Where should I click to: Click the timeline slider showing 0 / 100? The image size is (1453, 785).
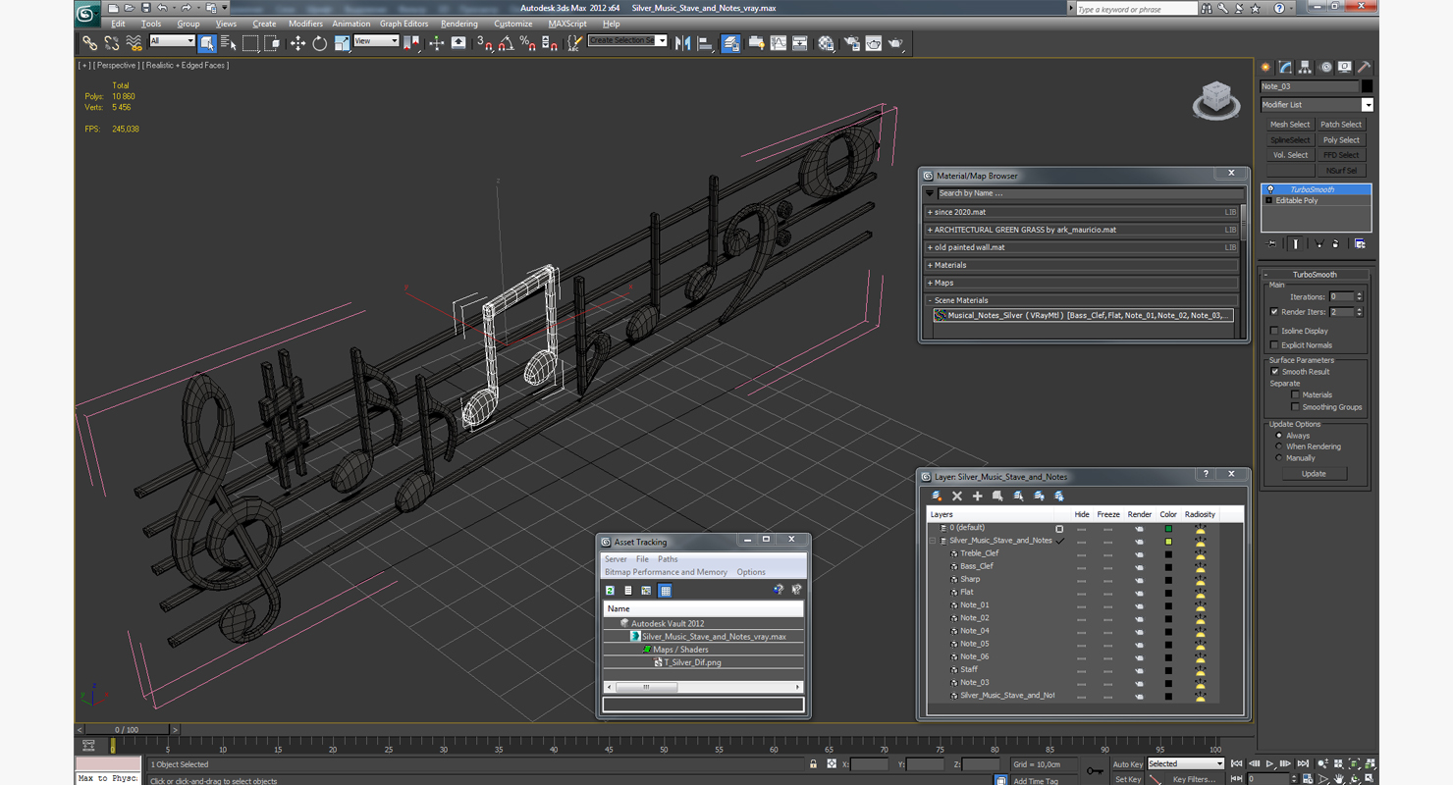[x=127, y=730]
